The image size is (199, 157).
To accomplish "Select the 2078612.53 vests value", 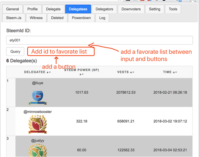I will [126, 92].
